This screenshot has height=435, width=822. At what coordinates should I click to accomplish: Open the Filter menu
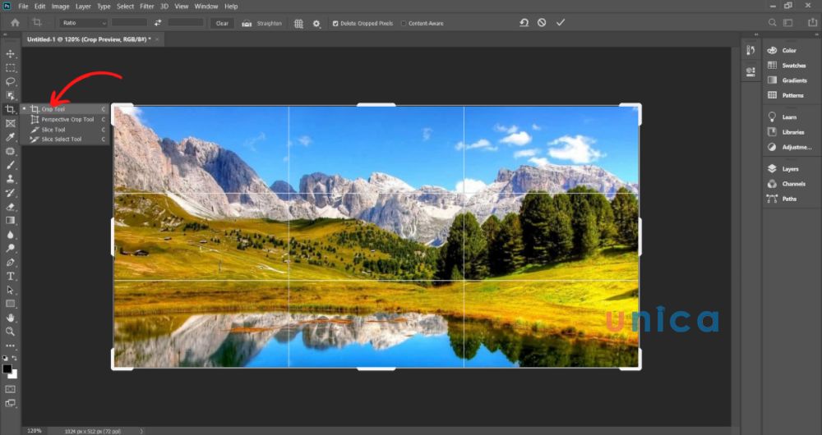click(147, 7)
